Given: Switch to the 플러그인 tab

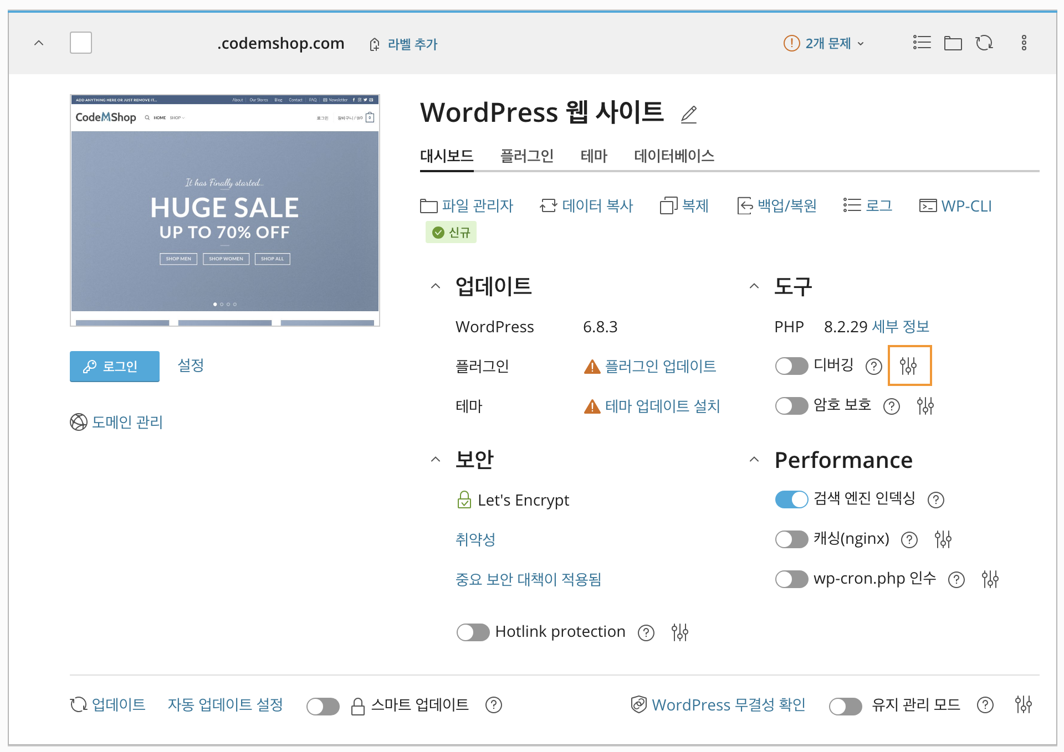Looking at the screenshot, I should click(526, 156).
